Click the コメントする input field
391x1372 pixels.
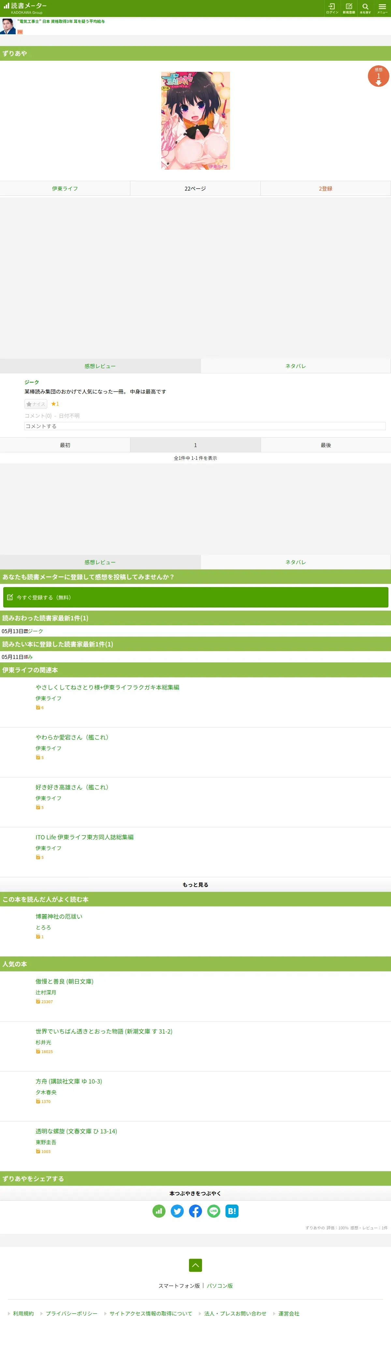(205, 426)
